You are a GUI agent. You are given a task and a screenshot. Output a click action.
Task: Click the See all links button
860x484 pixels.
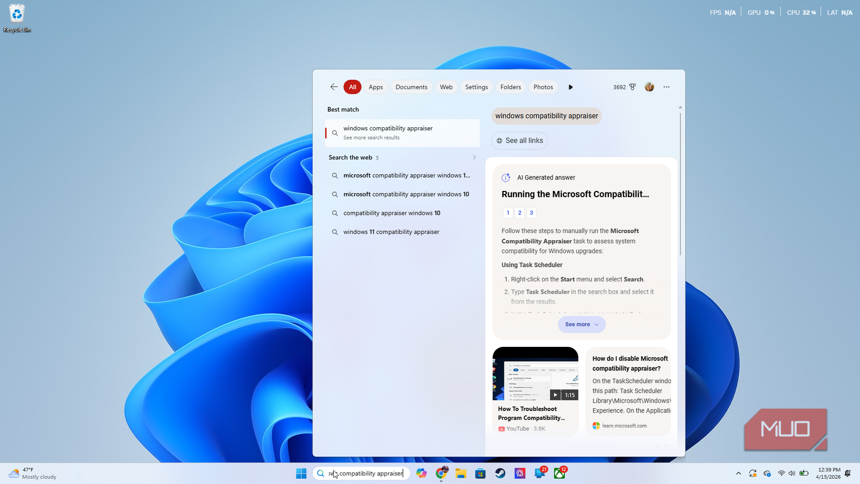[519, 140]
